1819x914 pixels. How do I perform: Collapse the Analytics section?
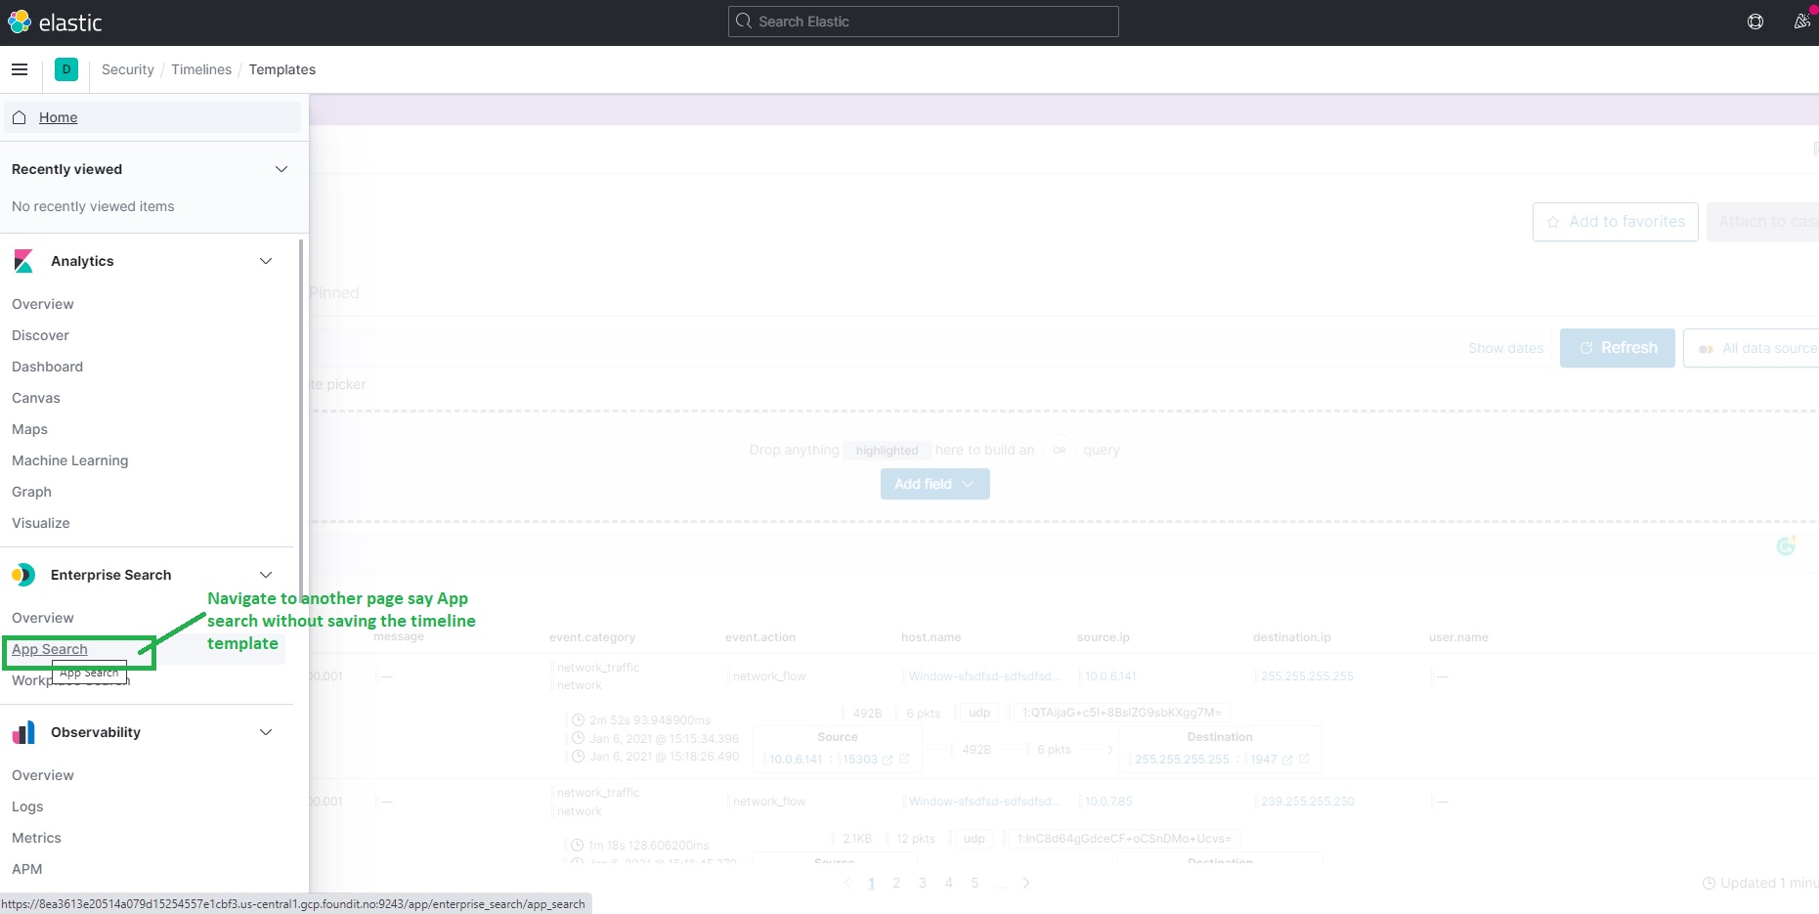(266, 261)
